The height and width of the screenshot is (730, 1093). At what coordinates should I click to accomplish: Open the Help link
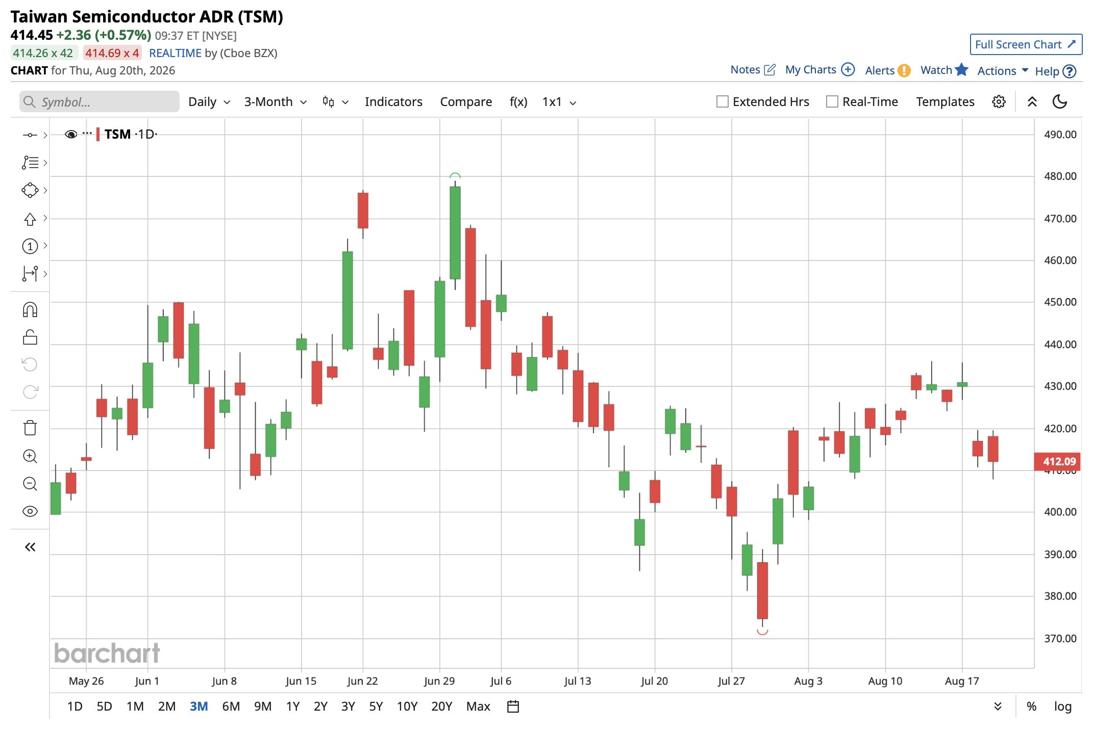(1055, 71)
